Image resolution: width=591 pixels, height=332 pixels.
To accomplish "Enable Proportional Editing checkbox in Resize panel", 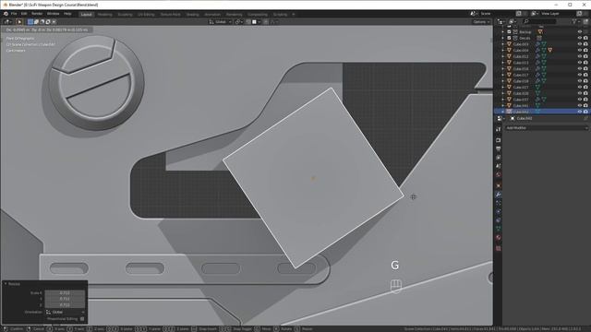I will [x=82, y=319].
